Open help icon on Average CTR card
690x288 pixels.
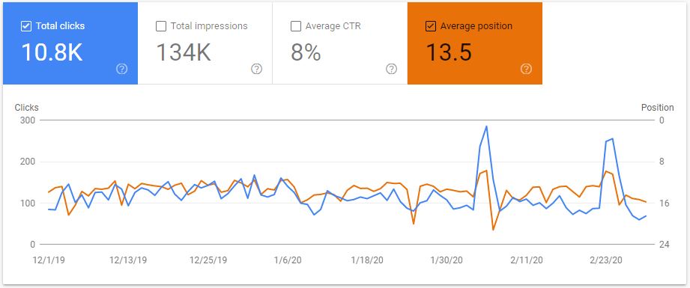[x=391, y=69]
